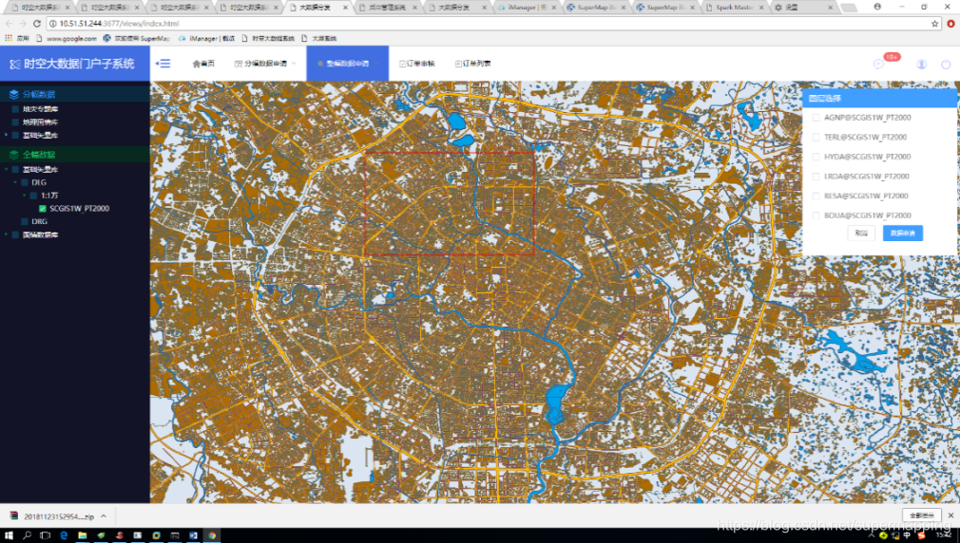The width and height of the screenshot is (960, 543).
Task: Check the HYDA@SCGIS1W_PT2000 layer
Action: [x=816, y=157]
